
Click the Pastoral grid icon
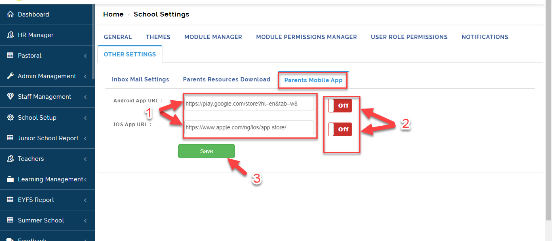(x=11, y=56)
